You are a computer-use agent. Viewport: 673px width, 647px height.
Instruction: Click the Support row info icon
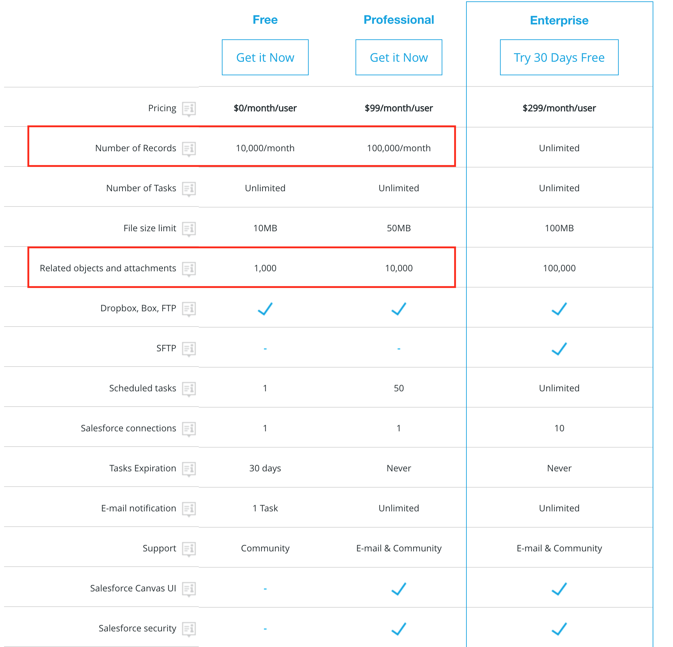tap(189, 548)
